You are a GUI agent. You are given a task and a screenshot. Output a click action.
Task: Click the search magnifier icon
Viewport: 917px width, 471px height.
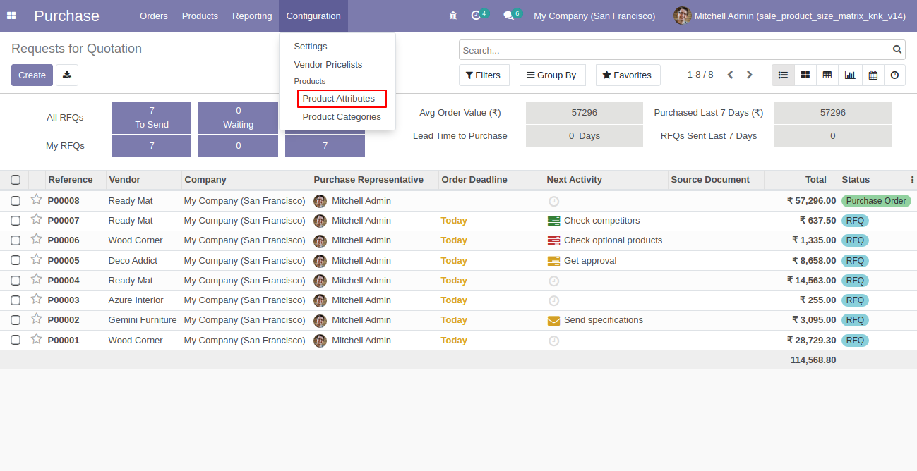897,49
